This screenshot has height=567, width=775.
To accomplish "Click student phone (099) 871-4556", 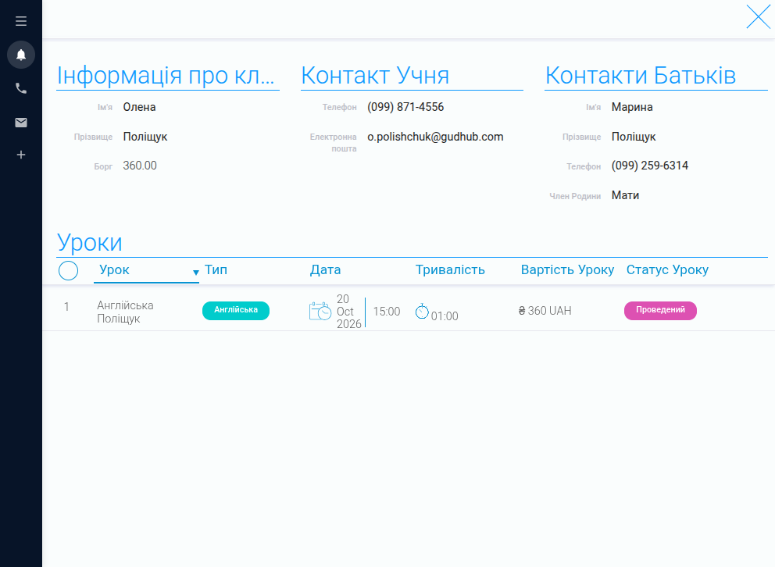I will coord(405,107).
